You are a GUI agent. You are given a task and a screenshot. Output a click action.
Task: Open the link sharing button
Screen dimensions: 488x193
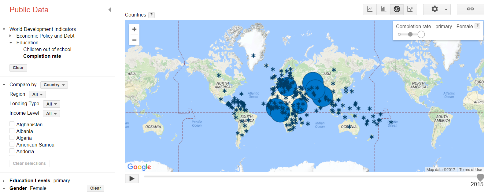point(470,9)
